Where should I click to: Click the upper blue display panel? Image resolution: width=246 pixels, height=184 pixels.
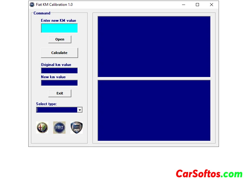tap(154, 46)
